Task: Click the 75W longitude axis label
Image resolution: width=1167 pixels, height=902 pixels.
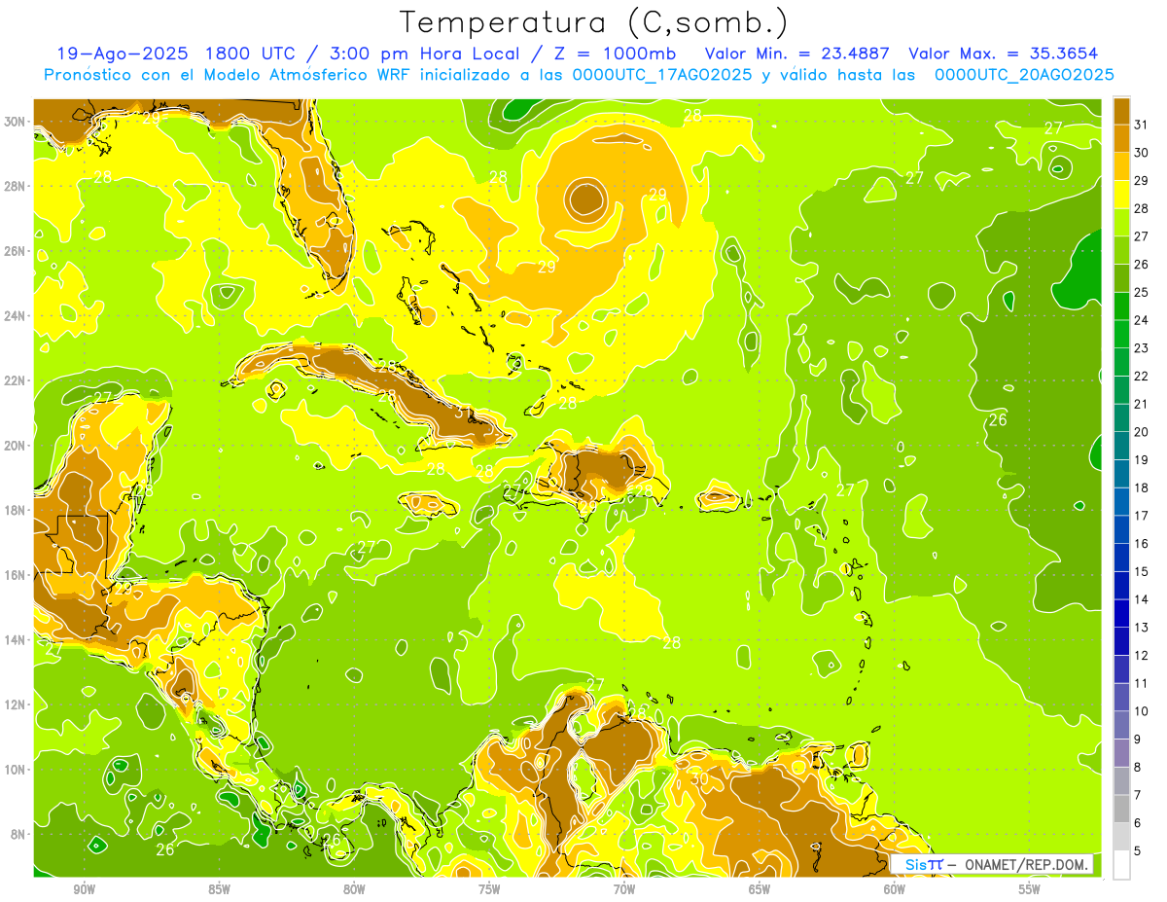Action: click(489, 889)
